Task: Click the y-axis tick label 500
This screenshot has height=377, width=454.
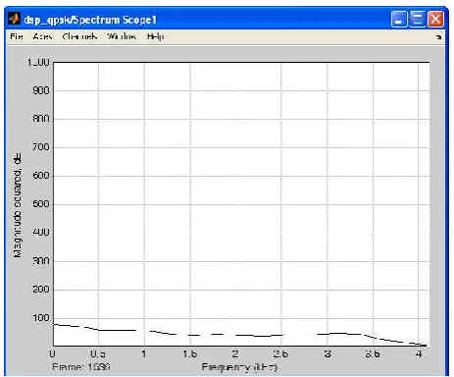Action: [x=41, y=204]
